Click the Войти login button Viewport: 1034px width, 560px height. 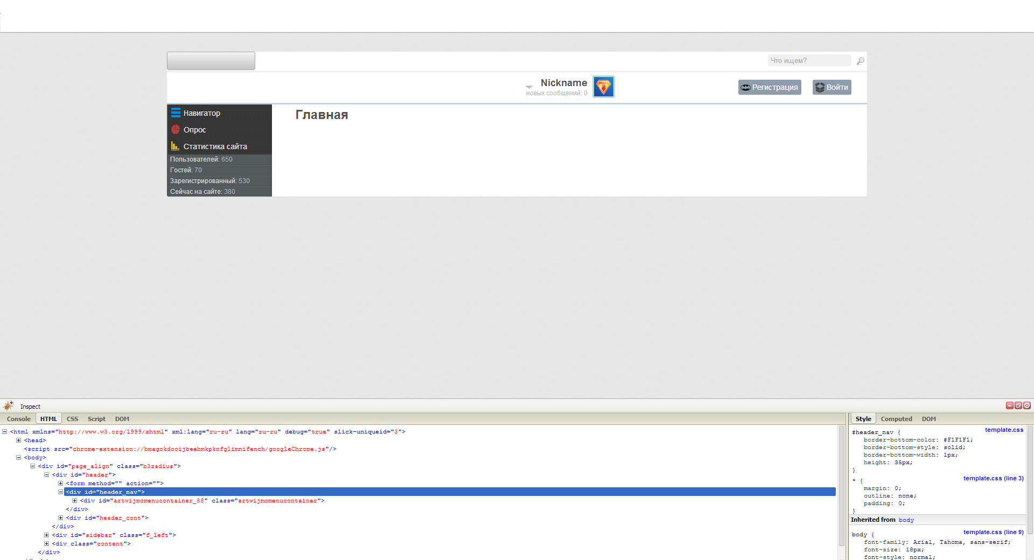pyautogui.click(x=832, y=87)
